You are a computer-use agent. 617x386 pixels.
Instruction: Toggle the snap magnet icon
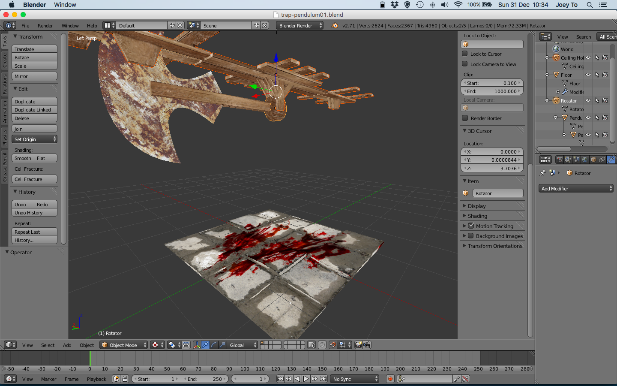333,345
